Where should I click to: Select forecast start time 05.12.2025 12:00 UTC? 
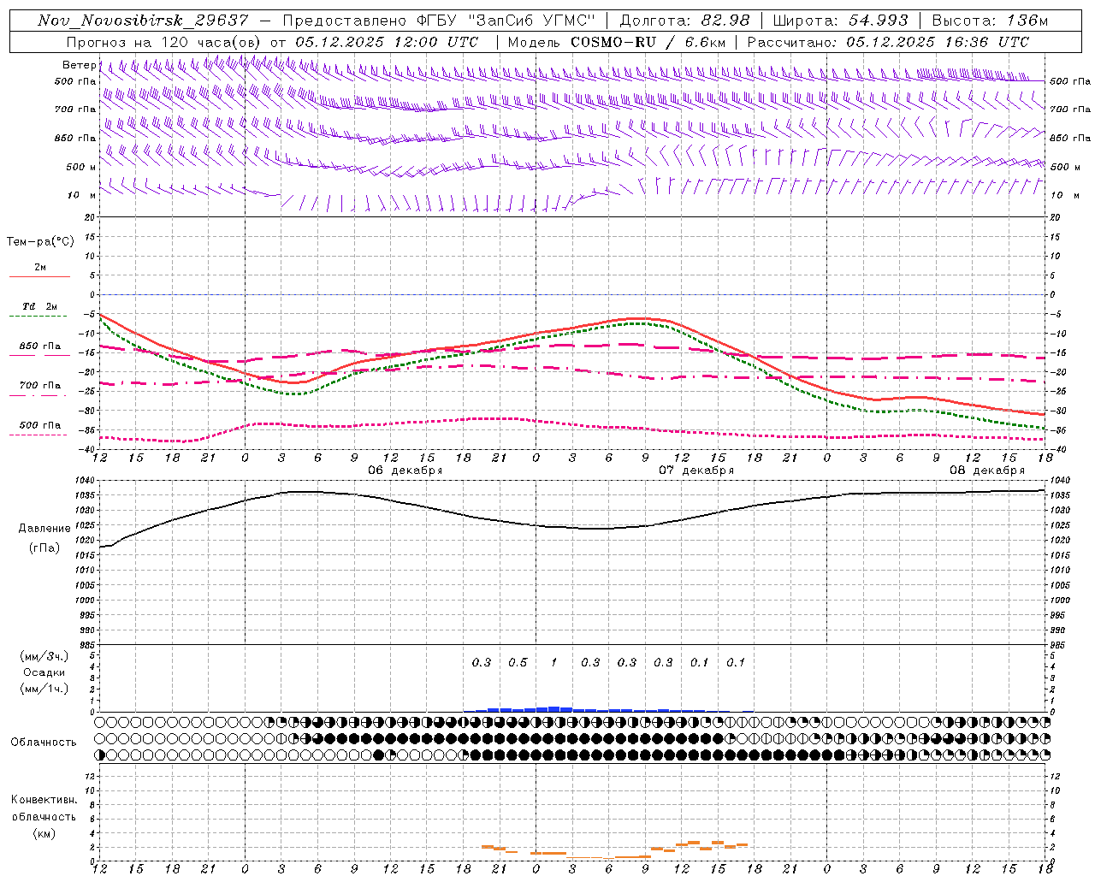387,42
